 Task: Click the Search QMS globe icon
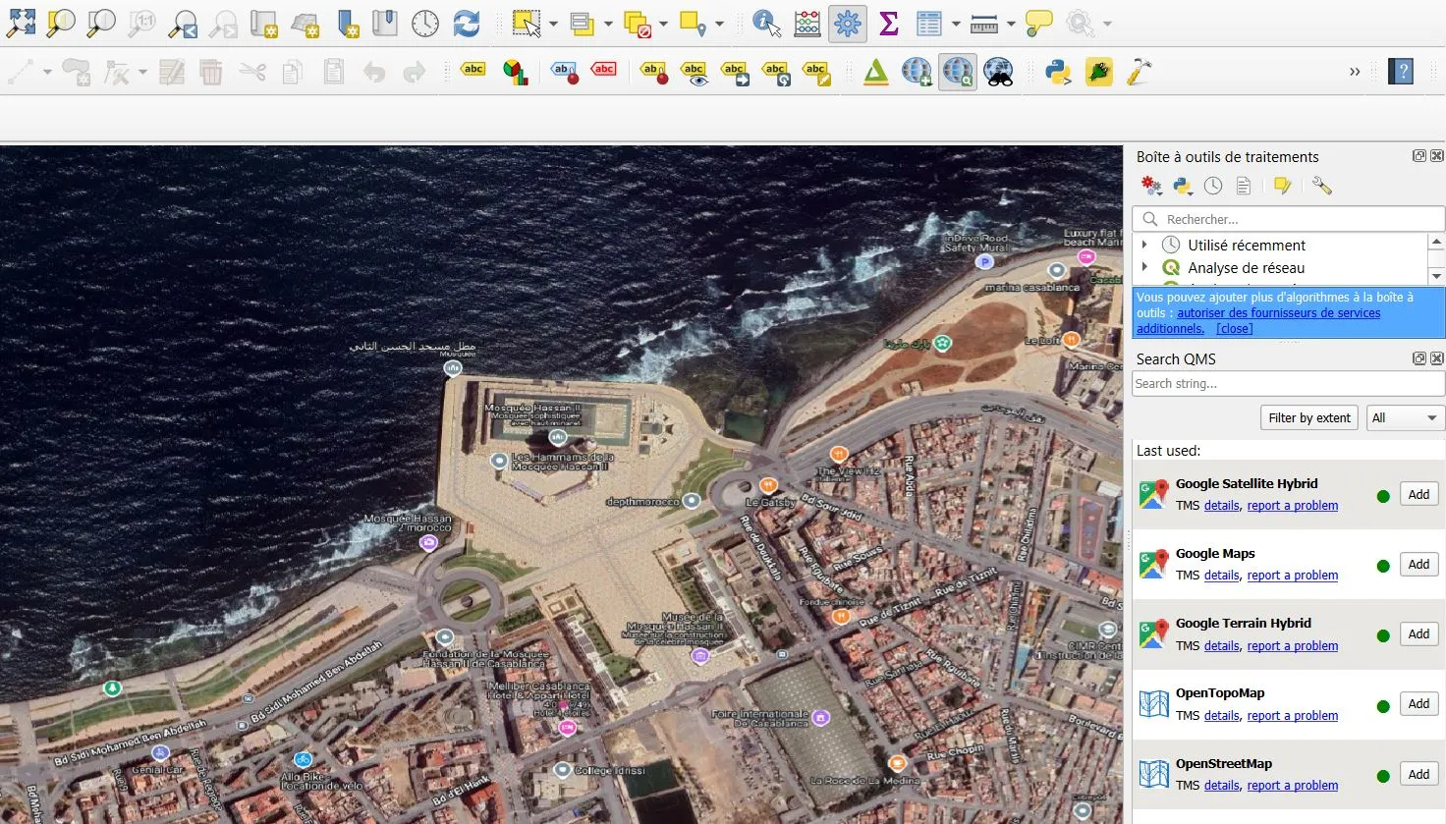pos(958,71)
